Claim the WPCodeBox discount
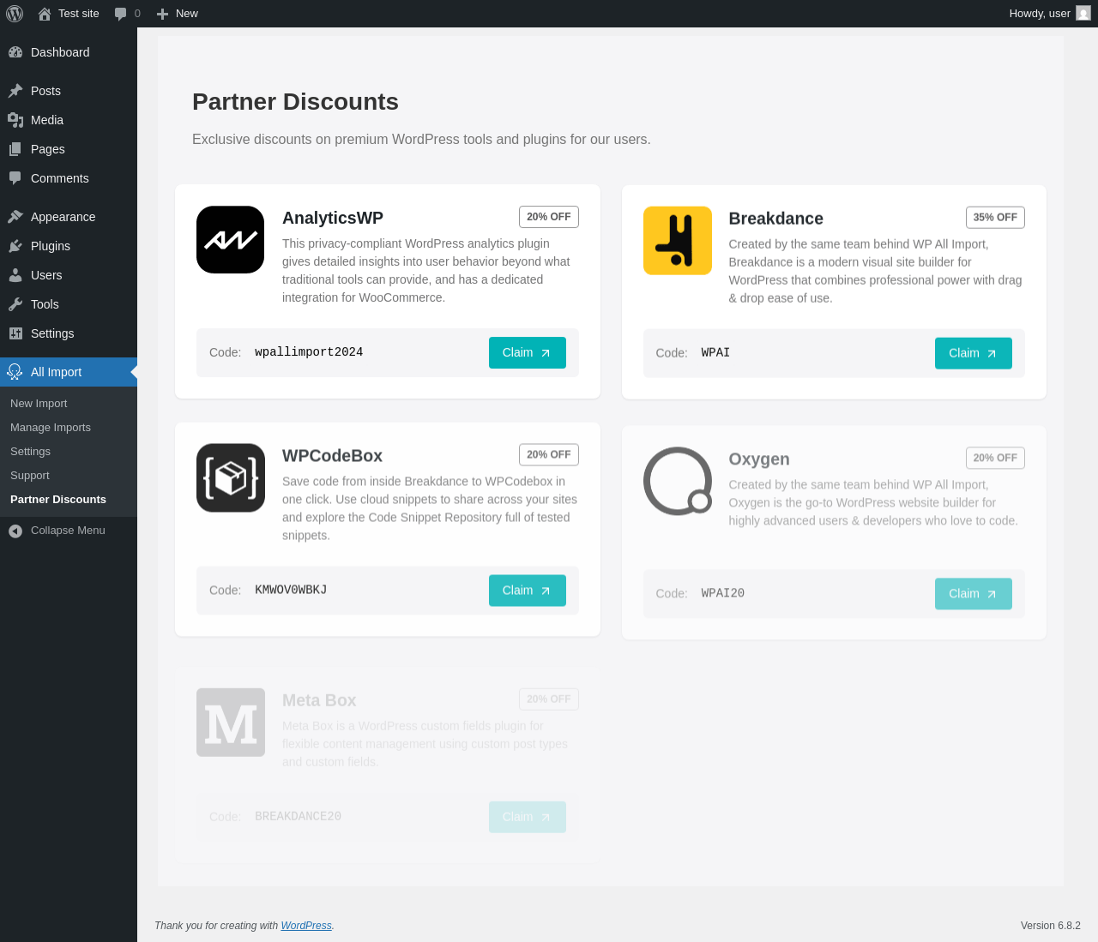The image size is (1098, 942). (x=527, y=591)
